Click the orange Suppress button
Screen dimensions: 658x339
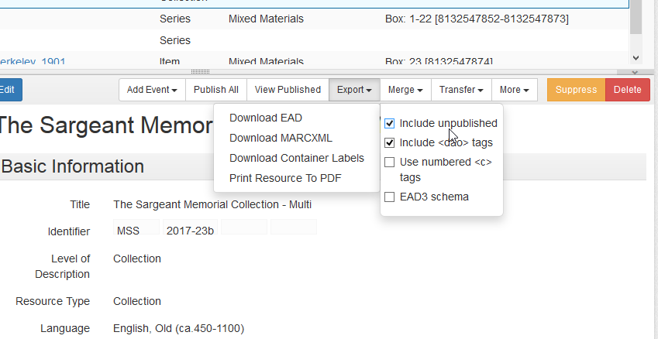[576, 90]
